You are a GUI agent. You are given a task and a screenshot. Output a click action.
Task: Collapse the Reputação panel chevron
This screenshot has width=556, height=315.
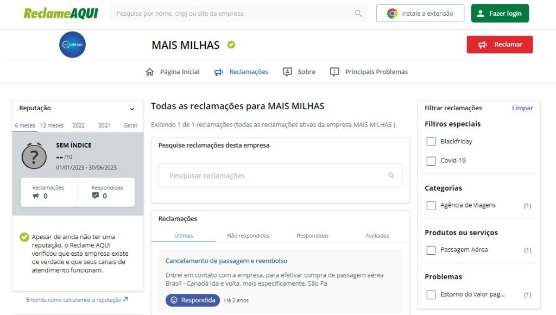tap(132, 109)
